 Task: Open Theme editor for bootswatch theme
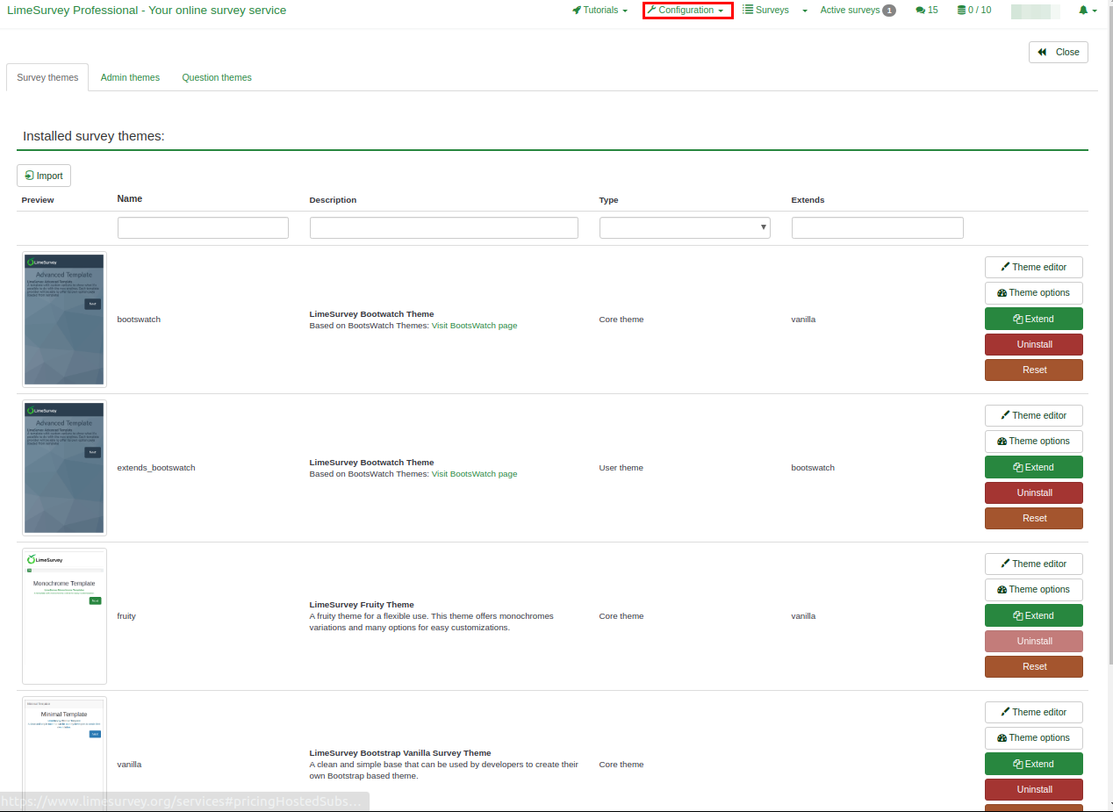click(x=1033, y=267)
